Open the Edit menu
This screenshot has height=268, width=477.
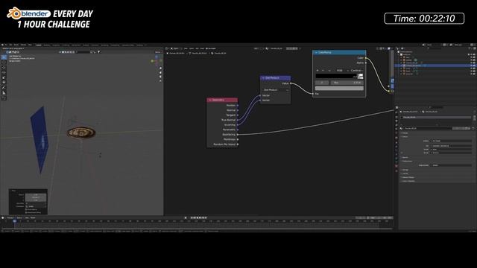point(10,45)
